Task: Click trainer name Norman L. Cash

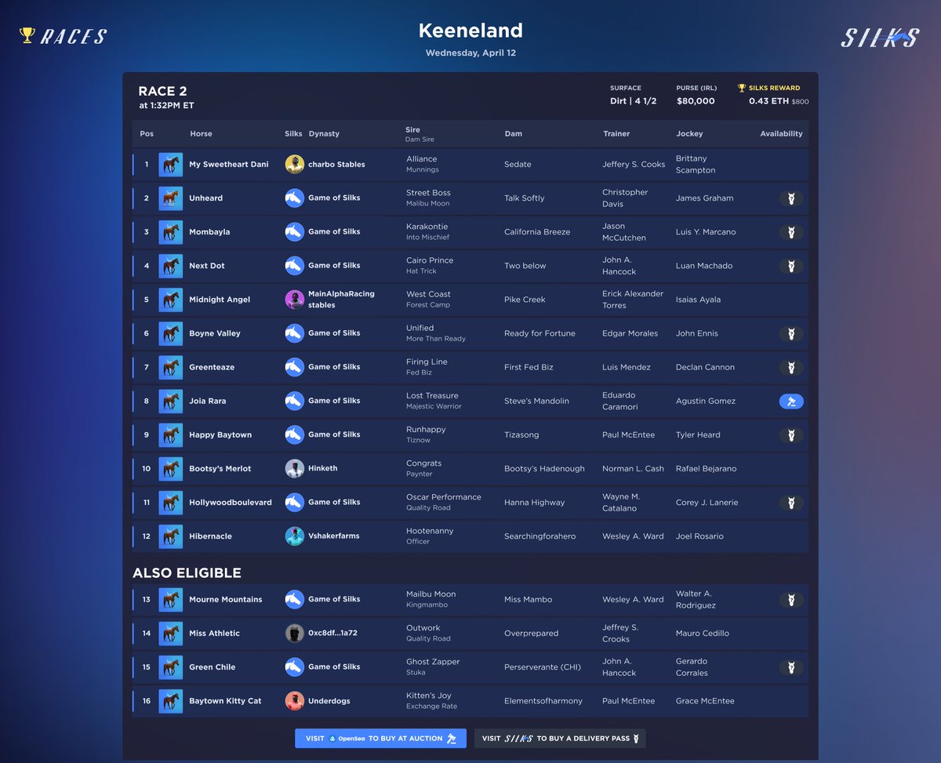Action: (633, 468)
